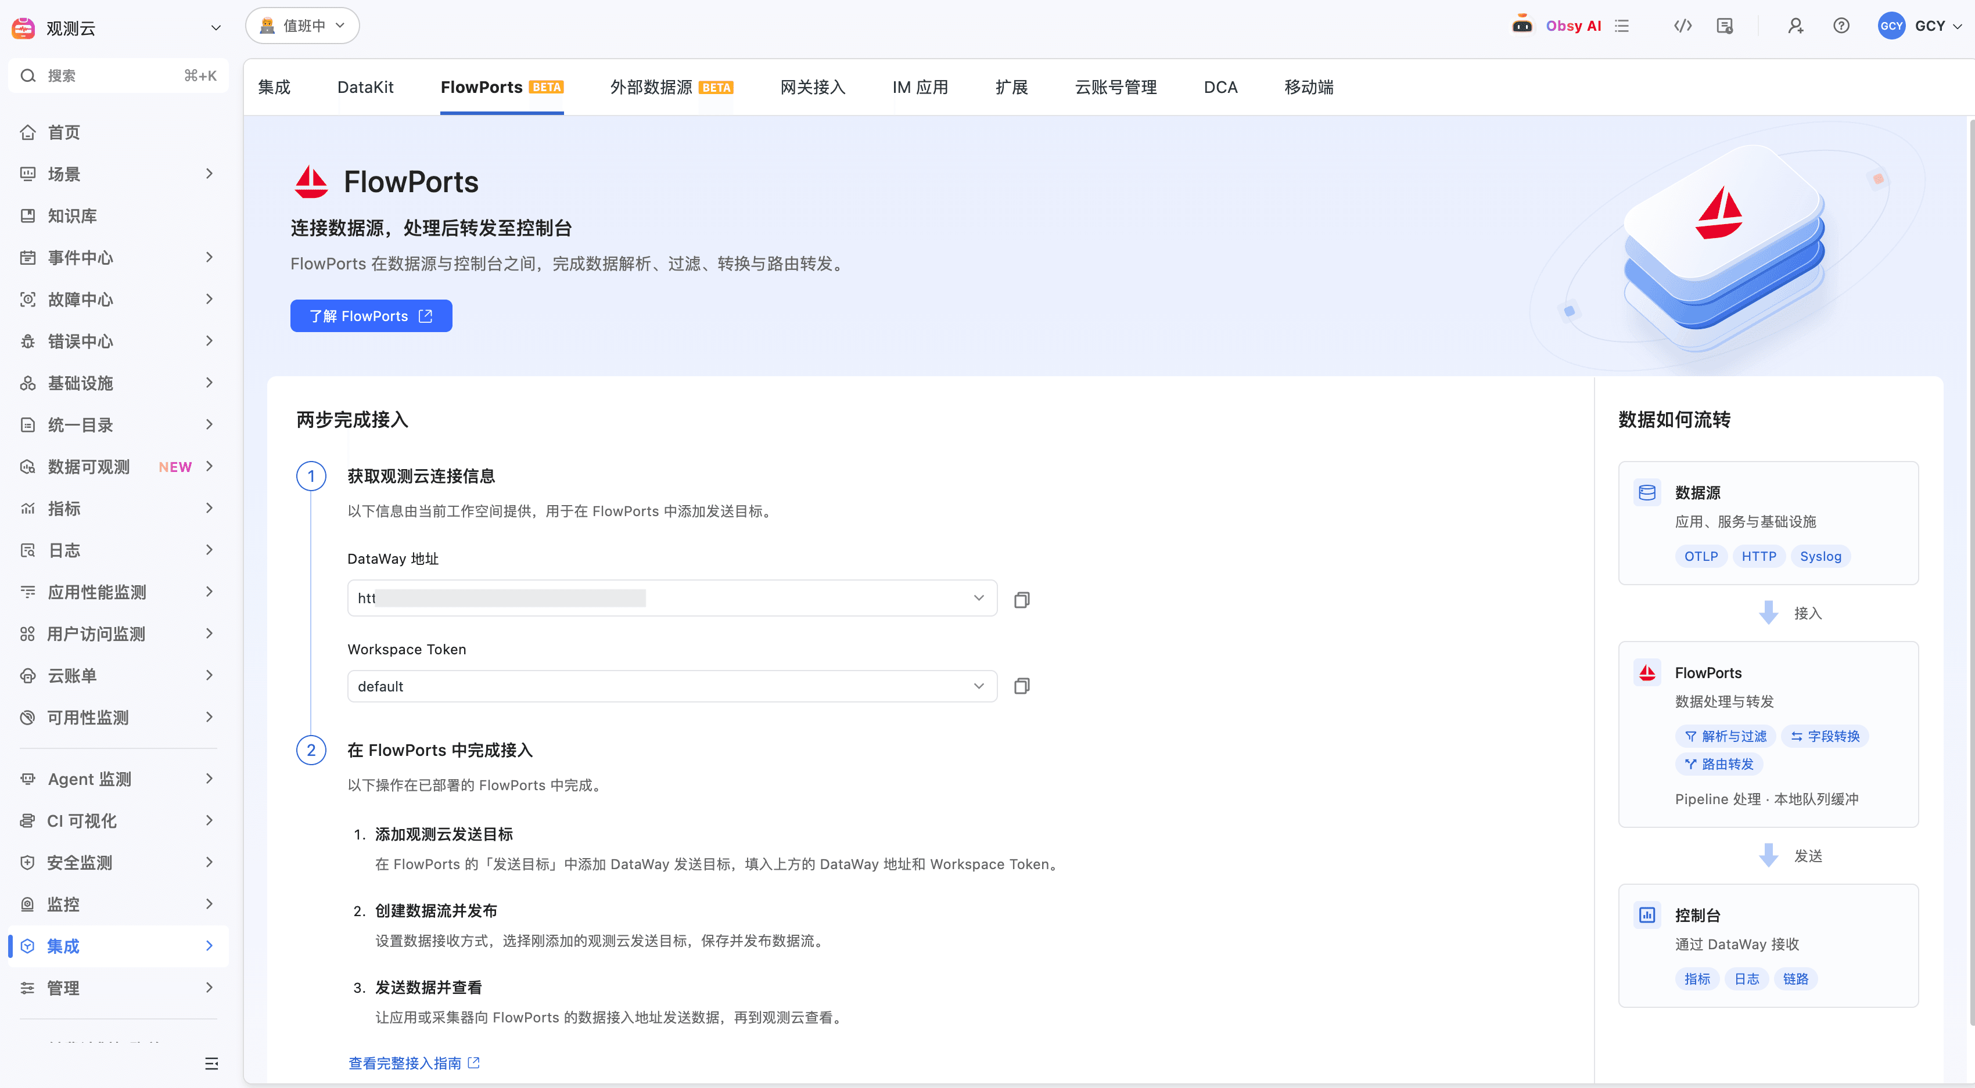Open the DataWay 地址 dropdown
This screenshot has width=1975, height=1088.
671,597
